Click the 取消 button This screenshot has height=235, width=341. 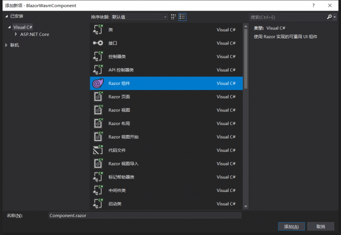tap(320, 226)
